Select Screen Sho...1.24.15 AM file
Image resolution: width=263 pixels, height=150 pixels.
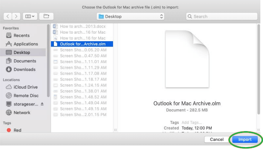(82, 85)
